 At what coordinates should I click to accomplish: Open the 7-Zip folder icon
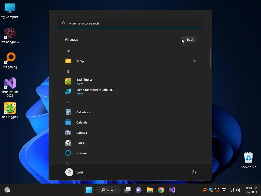tap(68, 61)
